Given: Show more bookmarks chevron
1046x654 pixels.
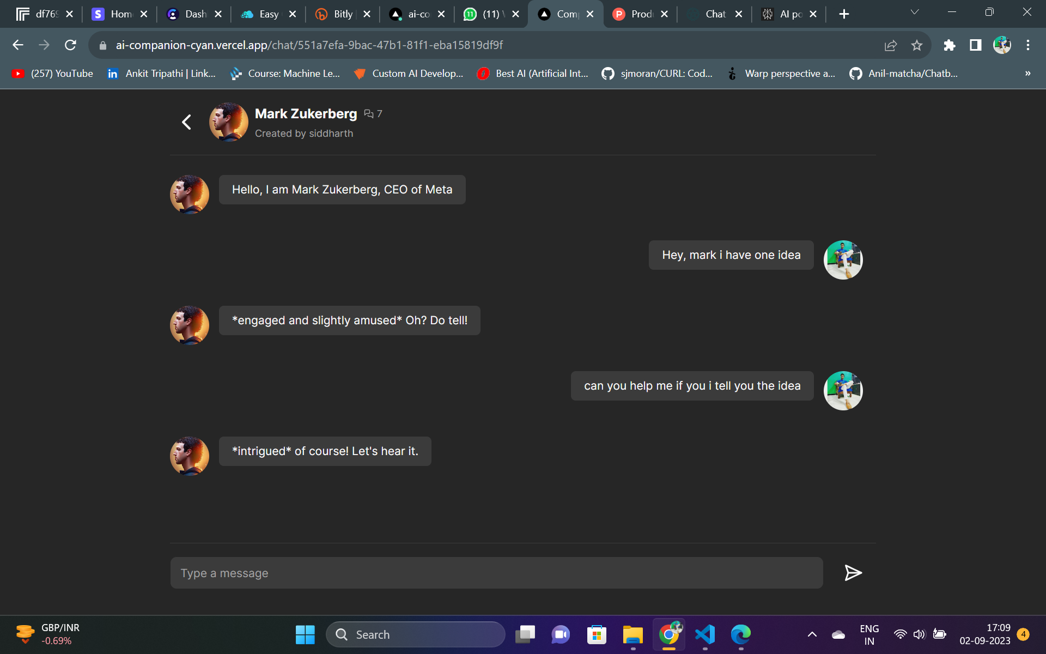Looking at the screenshot, I should pyautogui.click(x=1028, y=74).
